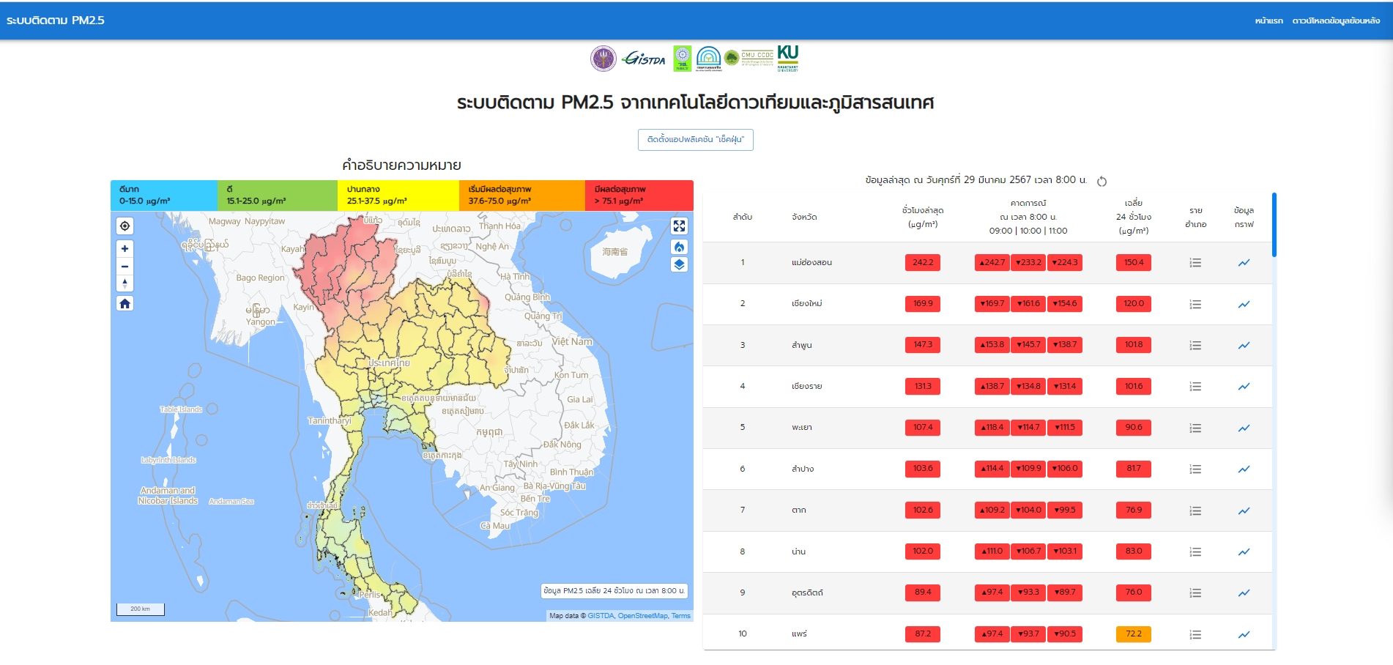The width and height of the screenshot is (1393, 665).
Task: Open district list for ลำปาง
Action: (x=1195, y=469)
